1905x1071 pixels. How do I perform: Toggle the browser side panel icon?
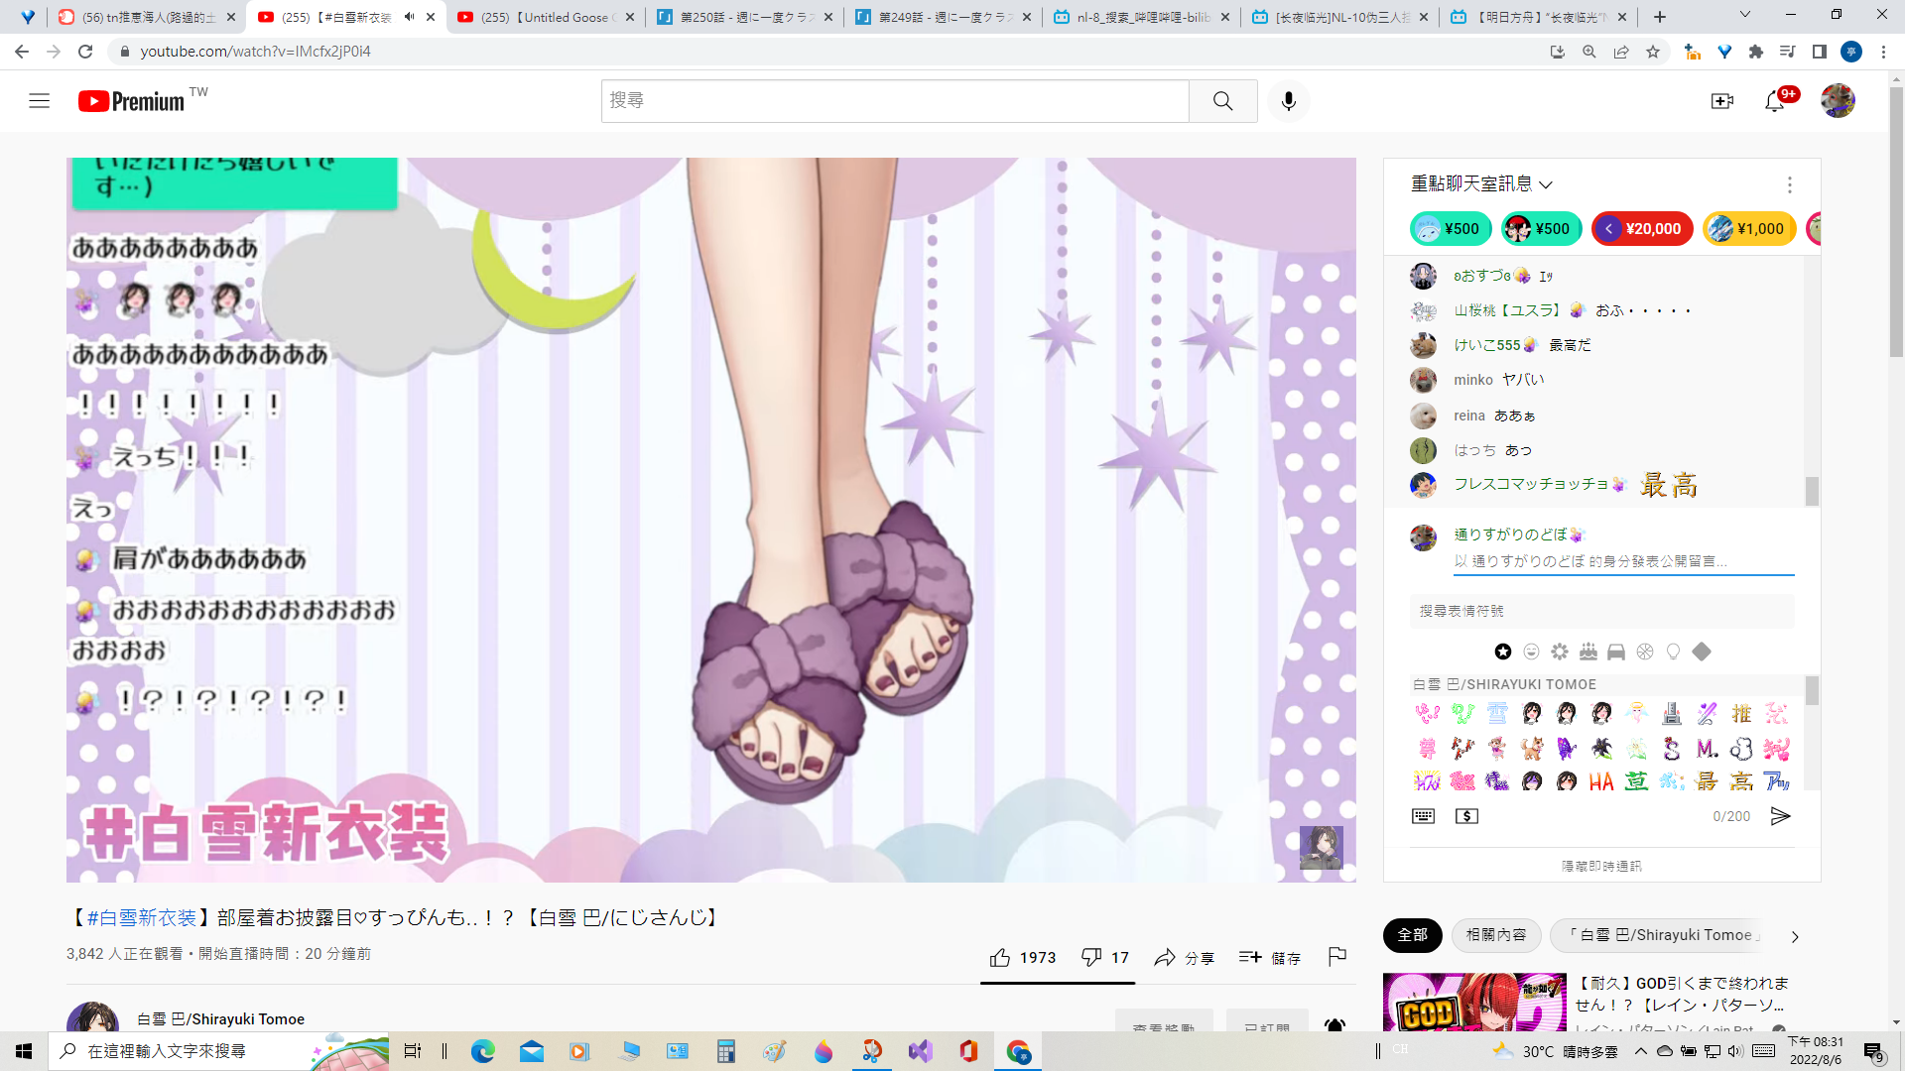pos(1820,52)
